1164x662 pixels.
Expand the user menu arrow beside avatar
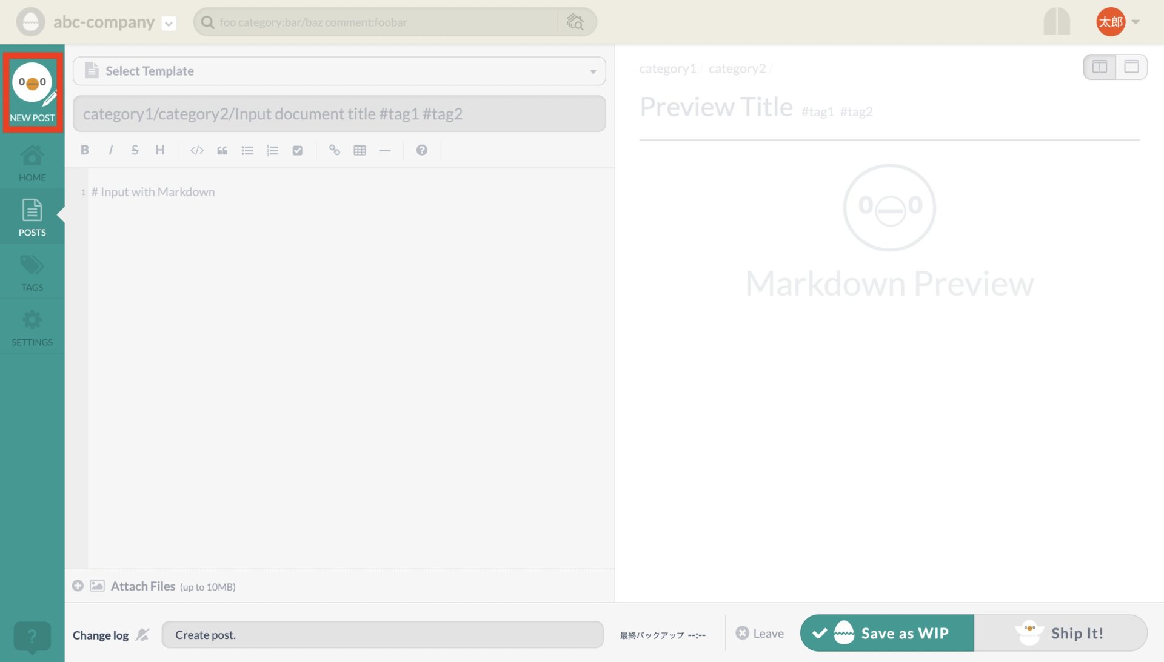tap(1136, 22)
